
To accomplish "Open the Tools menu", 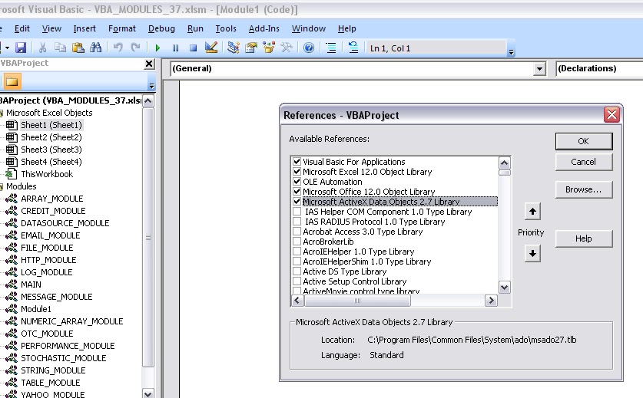I will (226, 28).
